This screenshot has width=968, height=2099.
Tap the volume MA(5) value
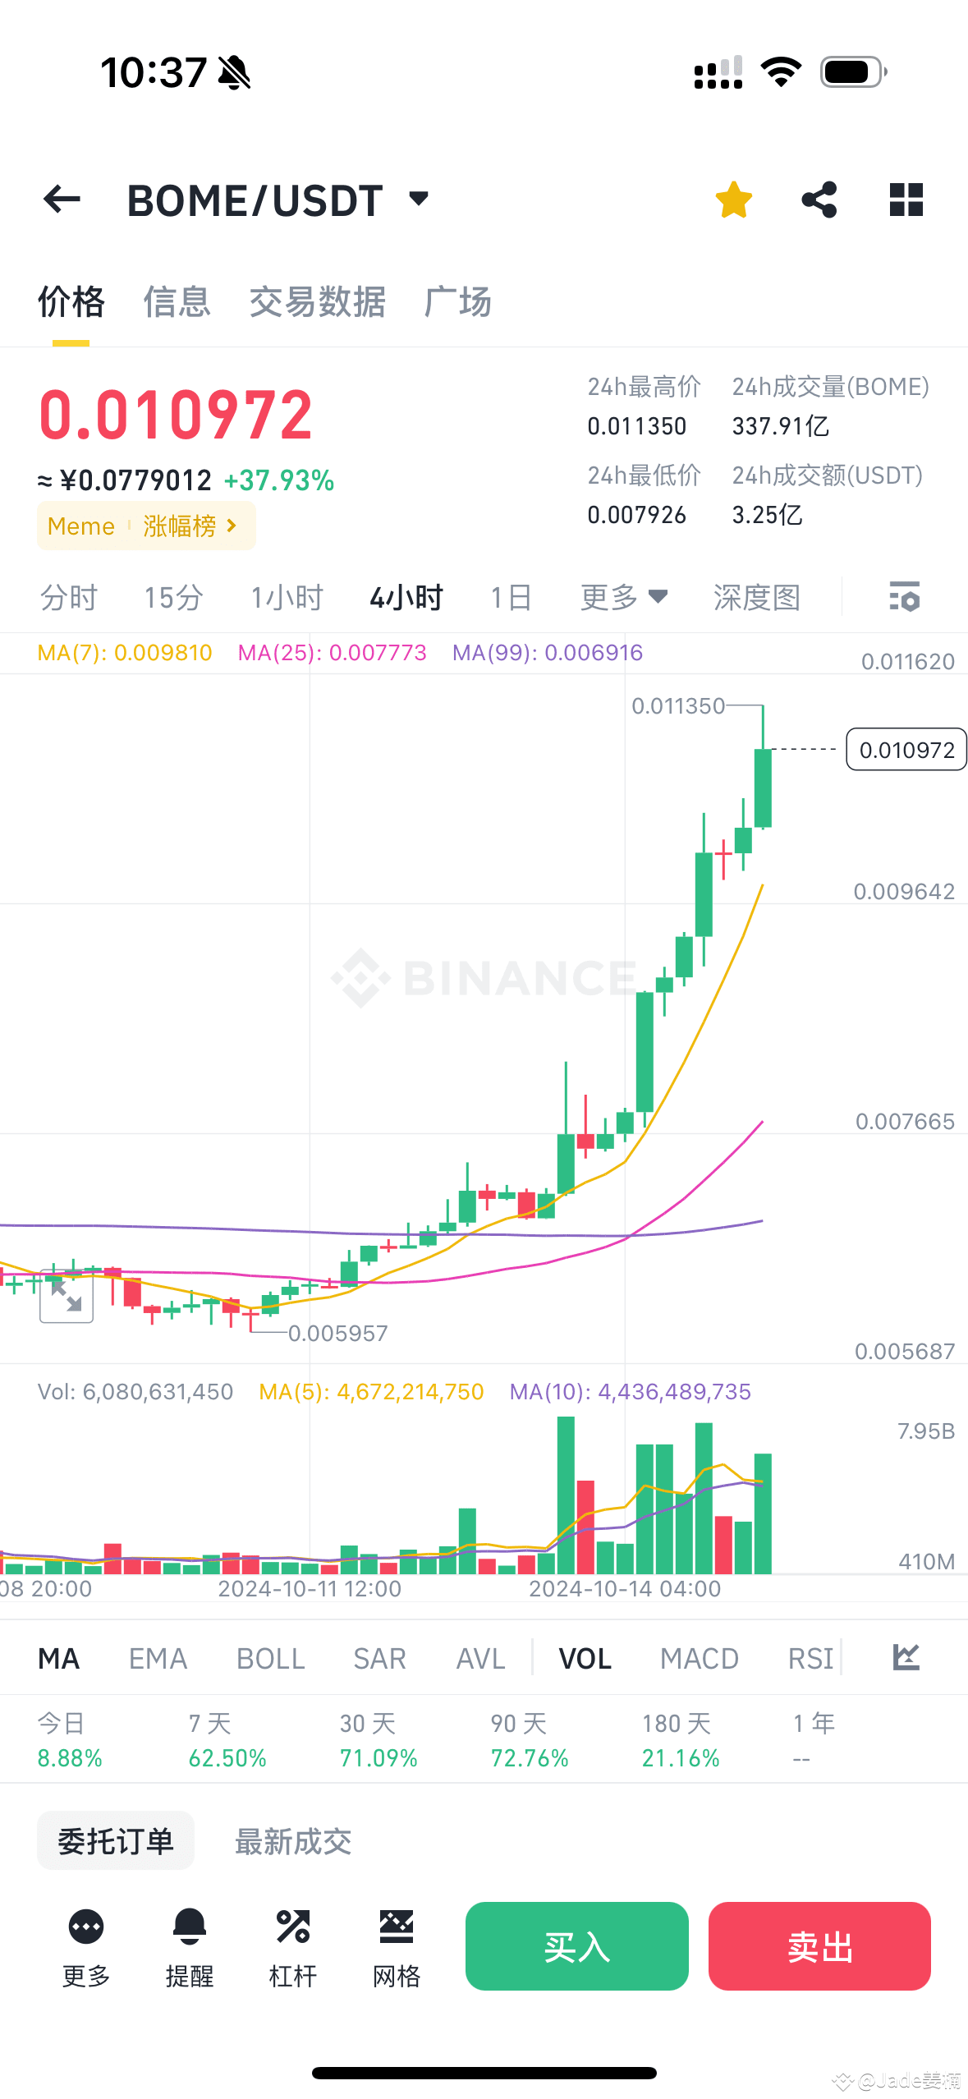tap(371, 1392)
